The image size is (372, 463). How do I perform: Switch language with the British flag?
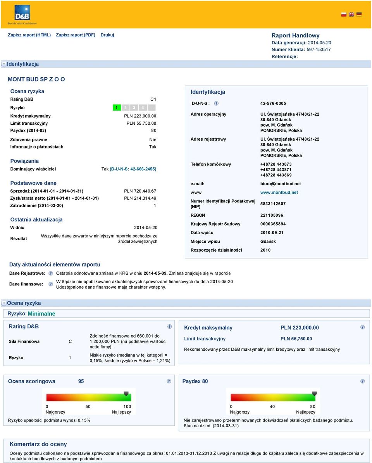click(x=351, y=14)
